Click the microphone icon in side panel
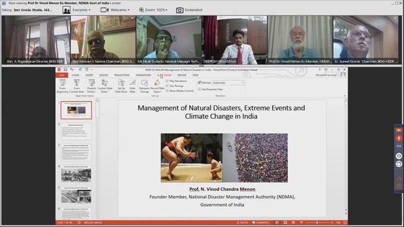The width and height of the screenshot is (404, 227). [x=398, y=138]
